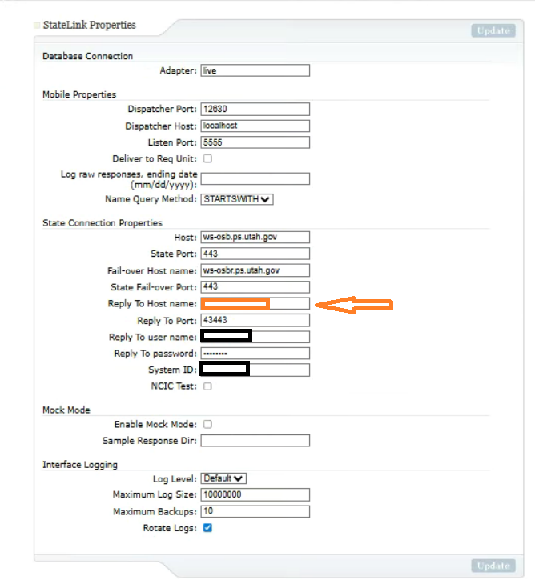Toggle the NCIC Test checkbox

pos(207,386)
